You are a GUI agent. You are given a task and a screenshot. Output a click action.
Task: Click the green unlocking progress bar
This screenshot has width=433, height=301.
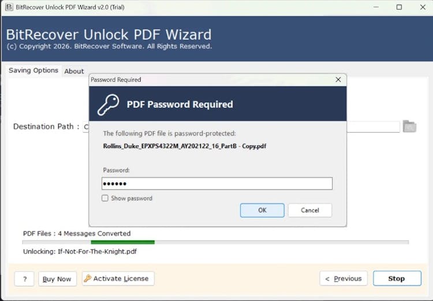(122, 242)
